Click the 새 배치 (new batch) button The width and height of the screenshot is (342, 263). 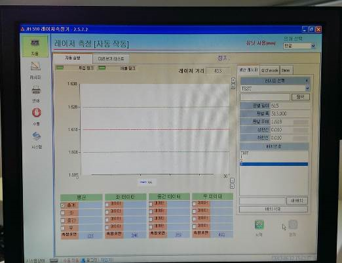297,201
